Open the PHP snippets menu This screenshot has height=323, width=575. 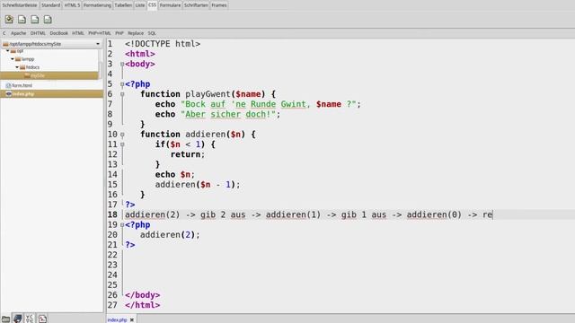(119, 33)
